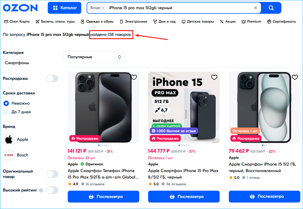
Task: Expand the Везде search scope dropdown
Action: (x=97, y=8)
